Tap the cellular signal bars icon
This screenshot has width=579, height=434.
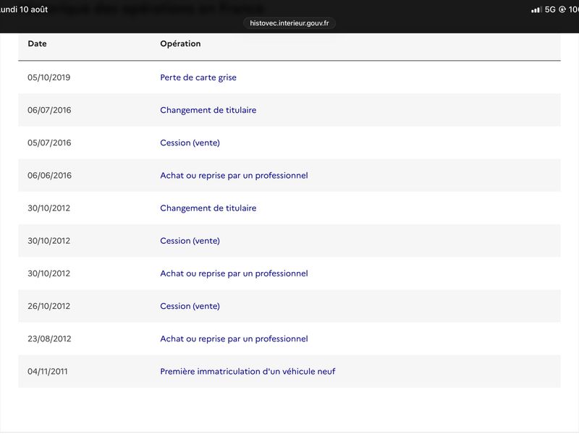click(x=536, y=9)
